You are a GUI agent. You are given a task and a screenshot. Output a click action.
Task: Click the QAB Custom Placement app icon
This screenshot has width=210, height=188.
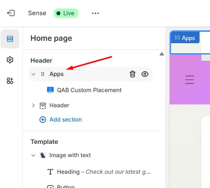[50, 90]
